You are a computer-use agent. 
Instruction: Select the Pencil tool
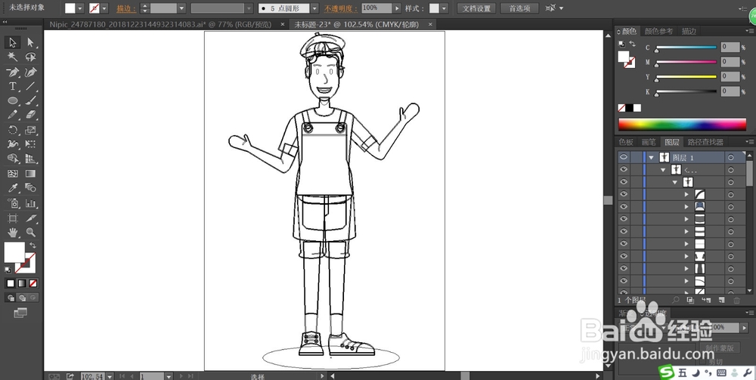13,115
